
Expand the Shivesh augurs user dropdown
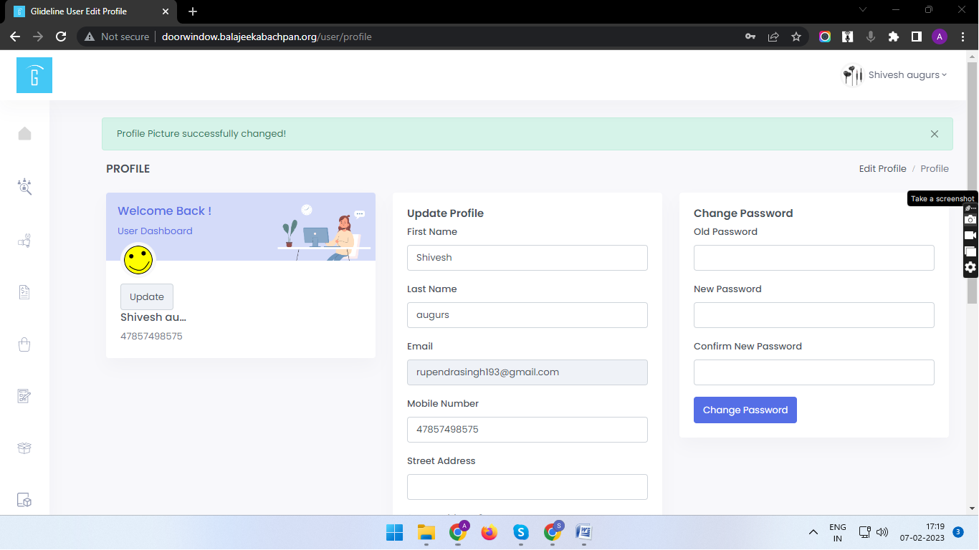[x=894, y=75]
